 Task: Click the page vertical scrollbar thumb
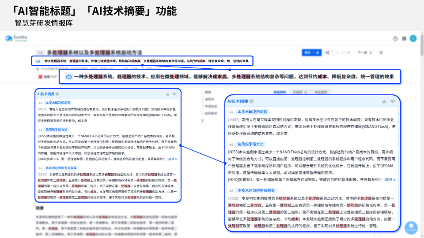[422, 45]
